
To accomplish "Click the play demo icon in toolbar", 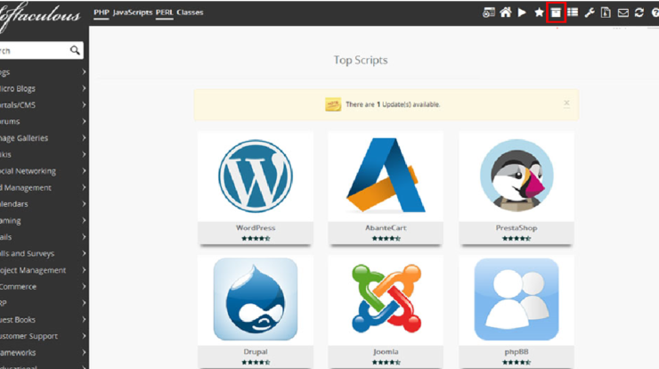I will [521, 12].
